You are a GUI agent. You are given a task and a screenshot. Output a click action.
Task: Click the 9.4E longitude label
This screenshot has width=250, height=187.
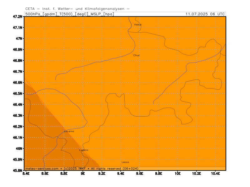[x=121, y=174]
